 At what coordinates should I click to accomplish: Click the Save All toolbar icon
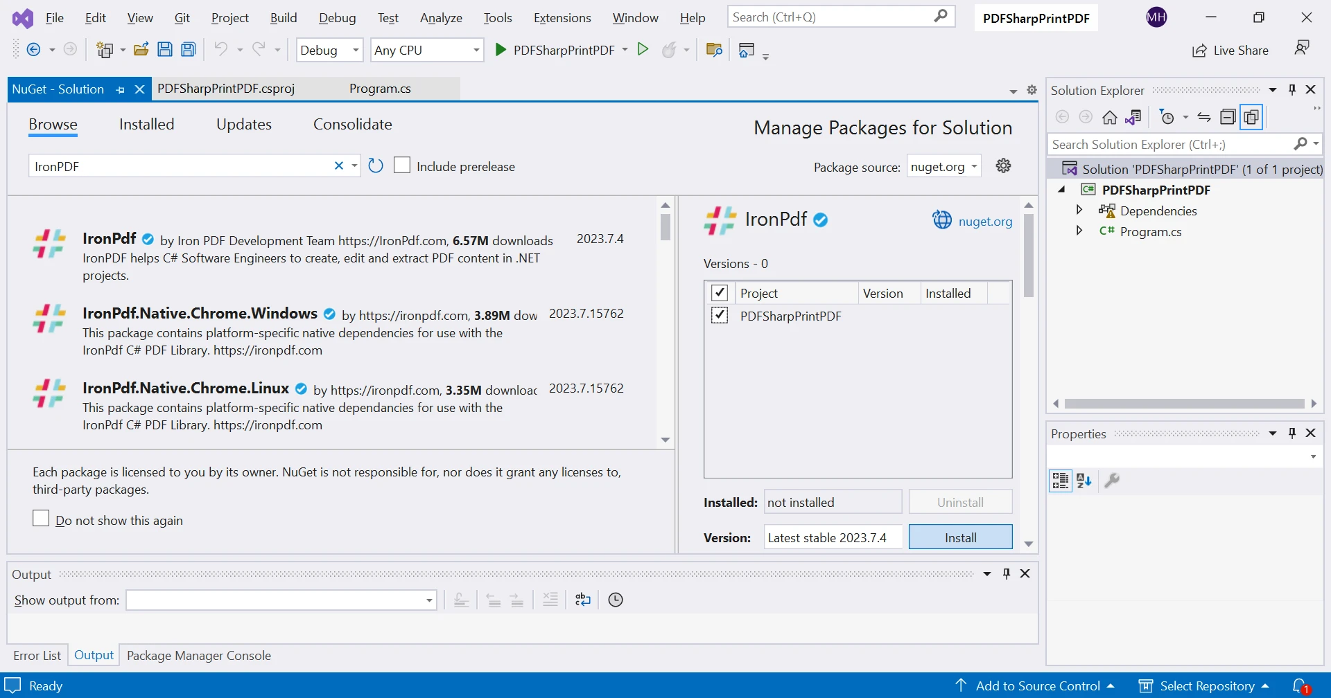pyautogui.click(x=189, y=50)
